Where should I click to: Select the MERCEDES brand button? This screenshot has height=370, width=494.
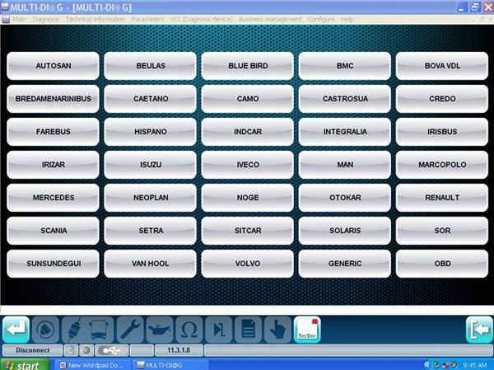[54, 198]
